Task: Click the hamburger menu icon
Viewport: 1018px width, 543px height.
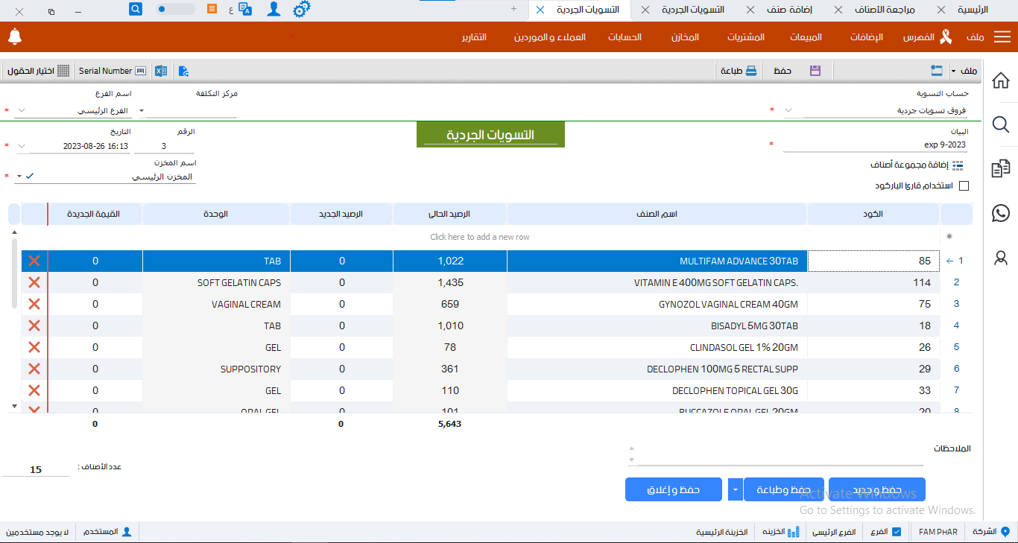Action: [x=1002, y=37]
